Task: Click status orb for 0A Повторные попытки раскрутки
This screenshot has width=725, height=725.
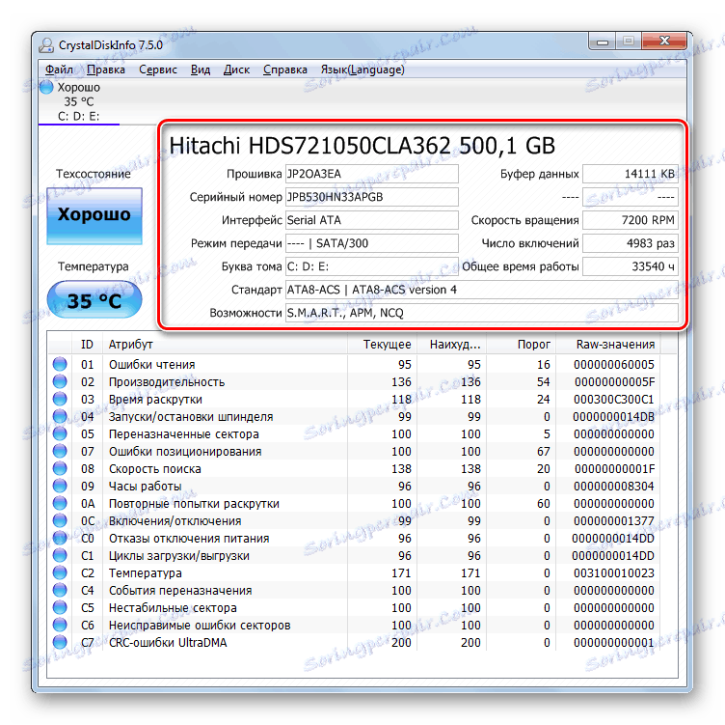Action: pyautogui.click(x=60, y=503)
